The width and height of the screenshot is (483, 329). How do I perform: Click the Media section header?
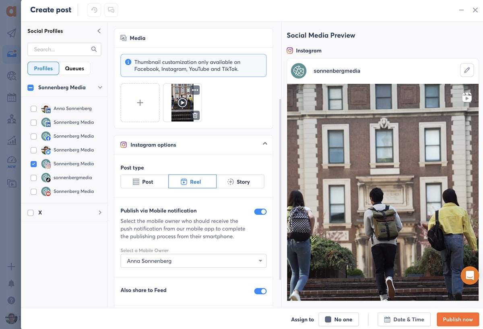[x=194, y=38]
